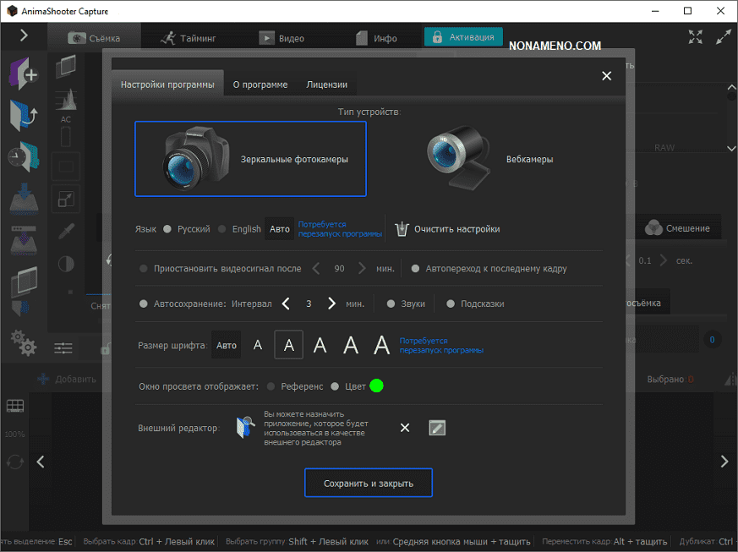This screenshot has width=738, height=552.
Task: Click the green color swatch next to Цвет
Action: coord(376,386)
